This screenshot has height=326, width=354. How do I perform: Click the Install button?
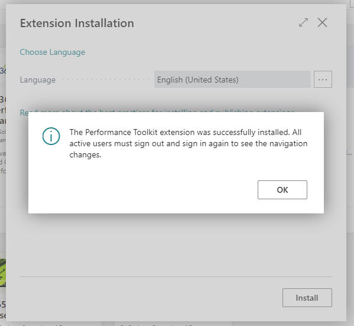coord(307,298)
